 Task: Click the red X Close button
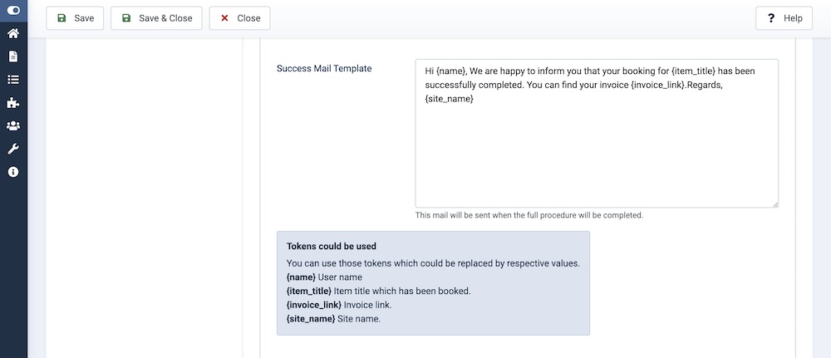(x=239, y=18)
